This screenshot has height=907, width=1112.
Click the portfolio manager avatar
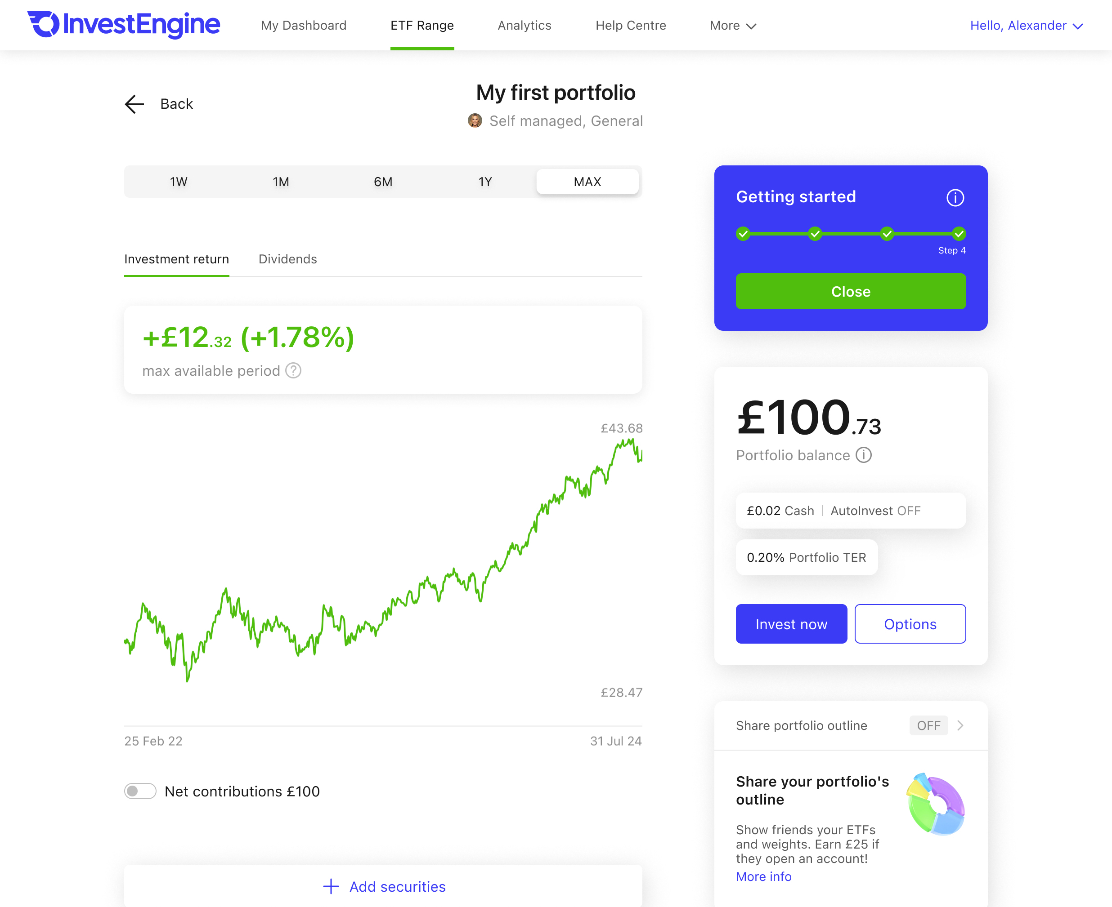point(475,121)
